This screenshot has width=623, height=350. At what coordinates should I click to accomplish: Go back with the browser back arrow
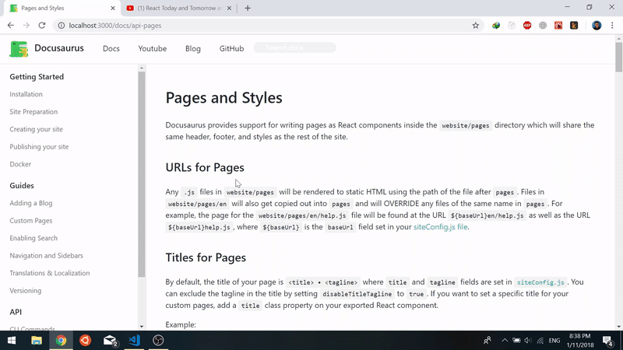point(11,26)
